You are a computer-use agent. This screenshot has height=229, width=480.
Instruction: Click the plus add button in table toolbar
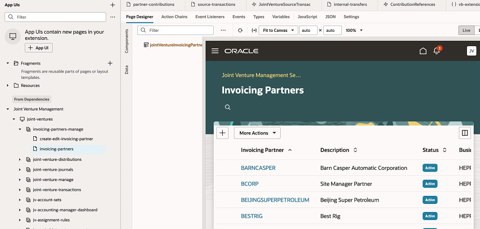tap(223, 133)
